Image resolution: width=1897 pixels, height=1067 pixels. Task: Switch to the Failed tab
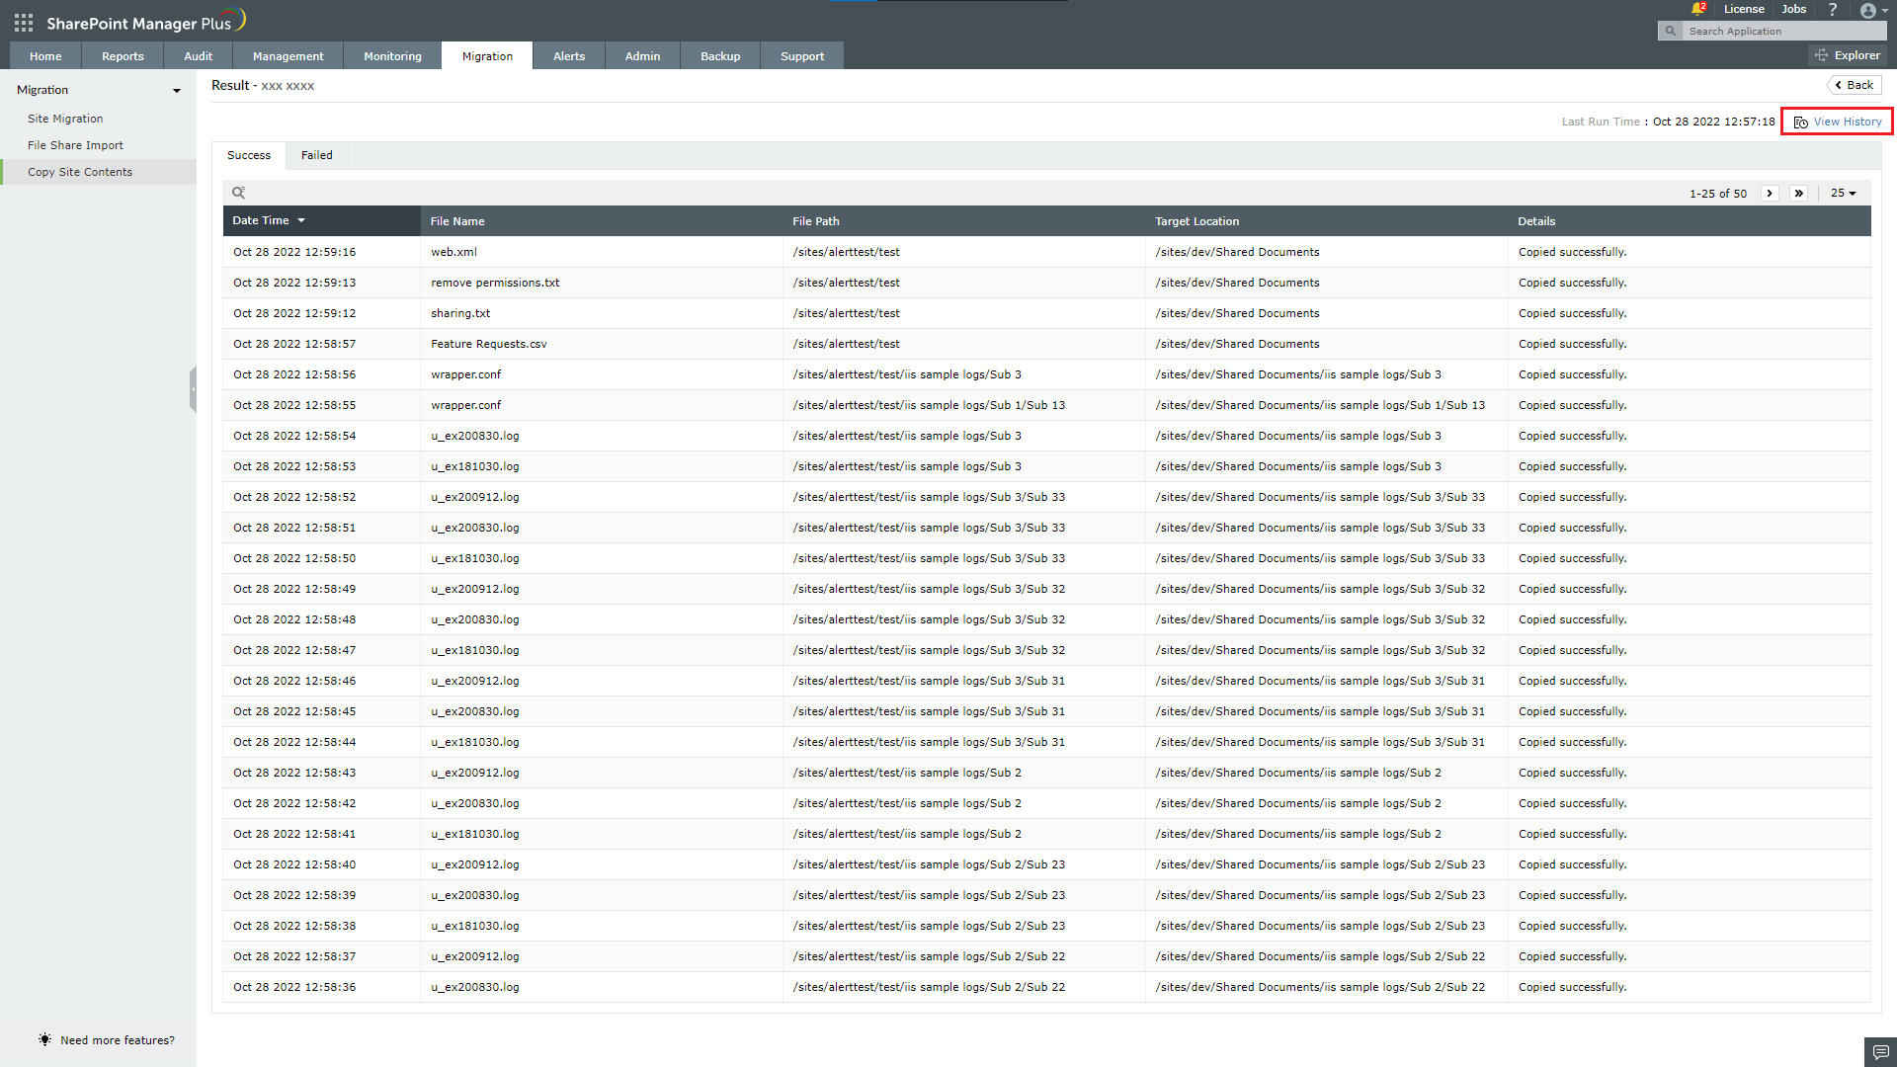click(316, 155)
